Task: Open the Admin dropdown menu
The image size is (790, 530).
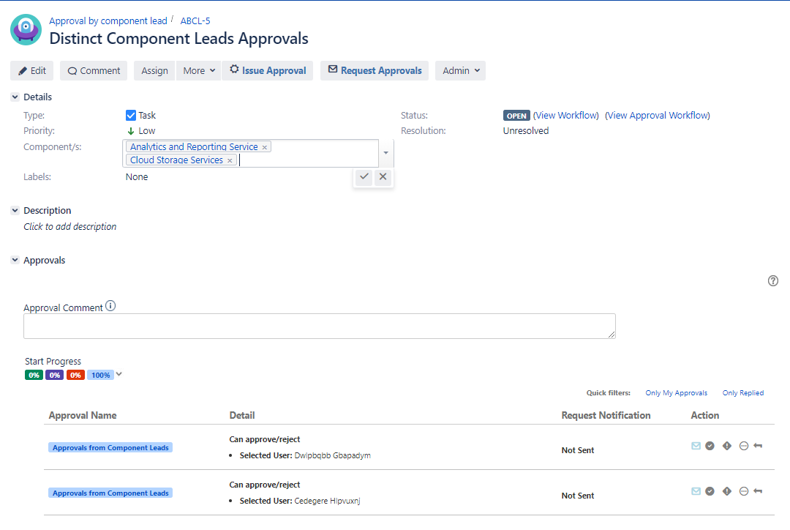Action: [461, 71]
